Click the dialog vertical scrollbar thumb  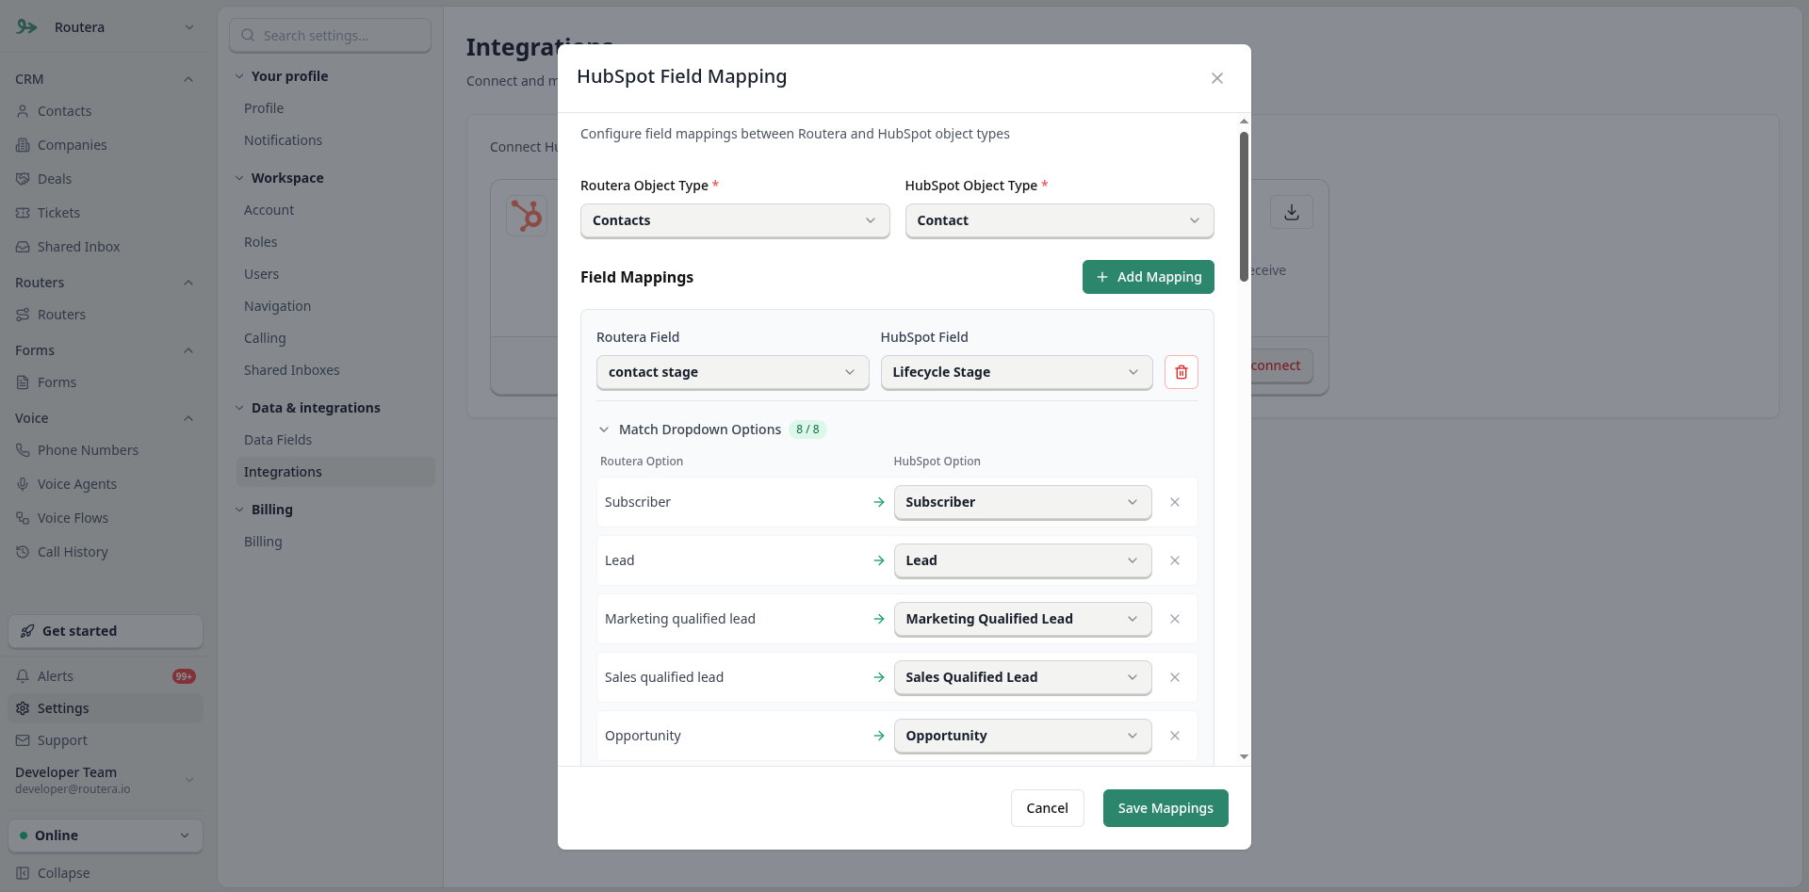(1244, 205)
